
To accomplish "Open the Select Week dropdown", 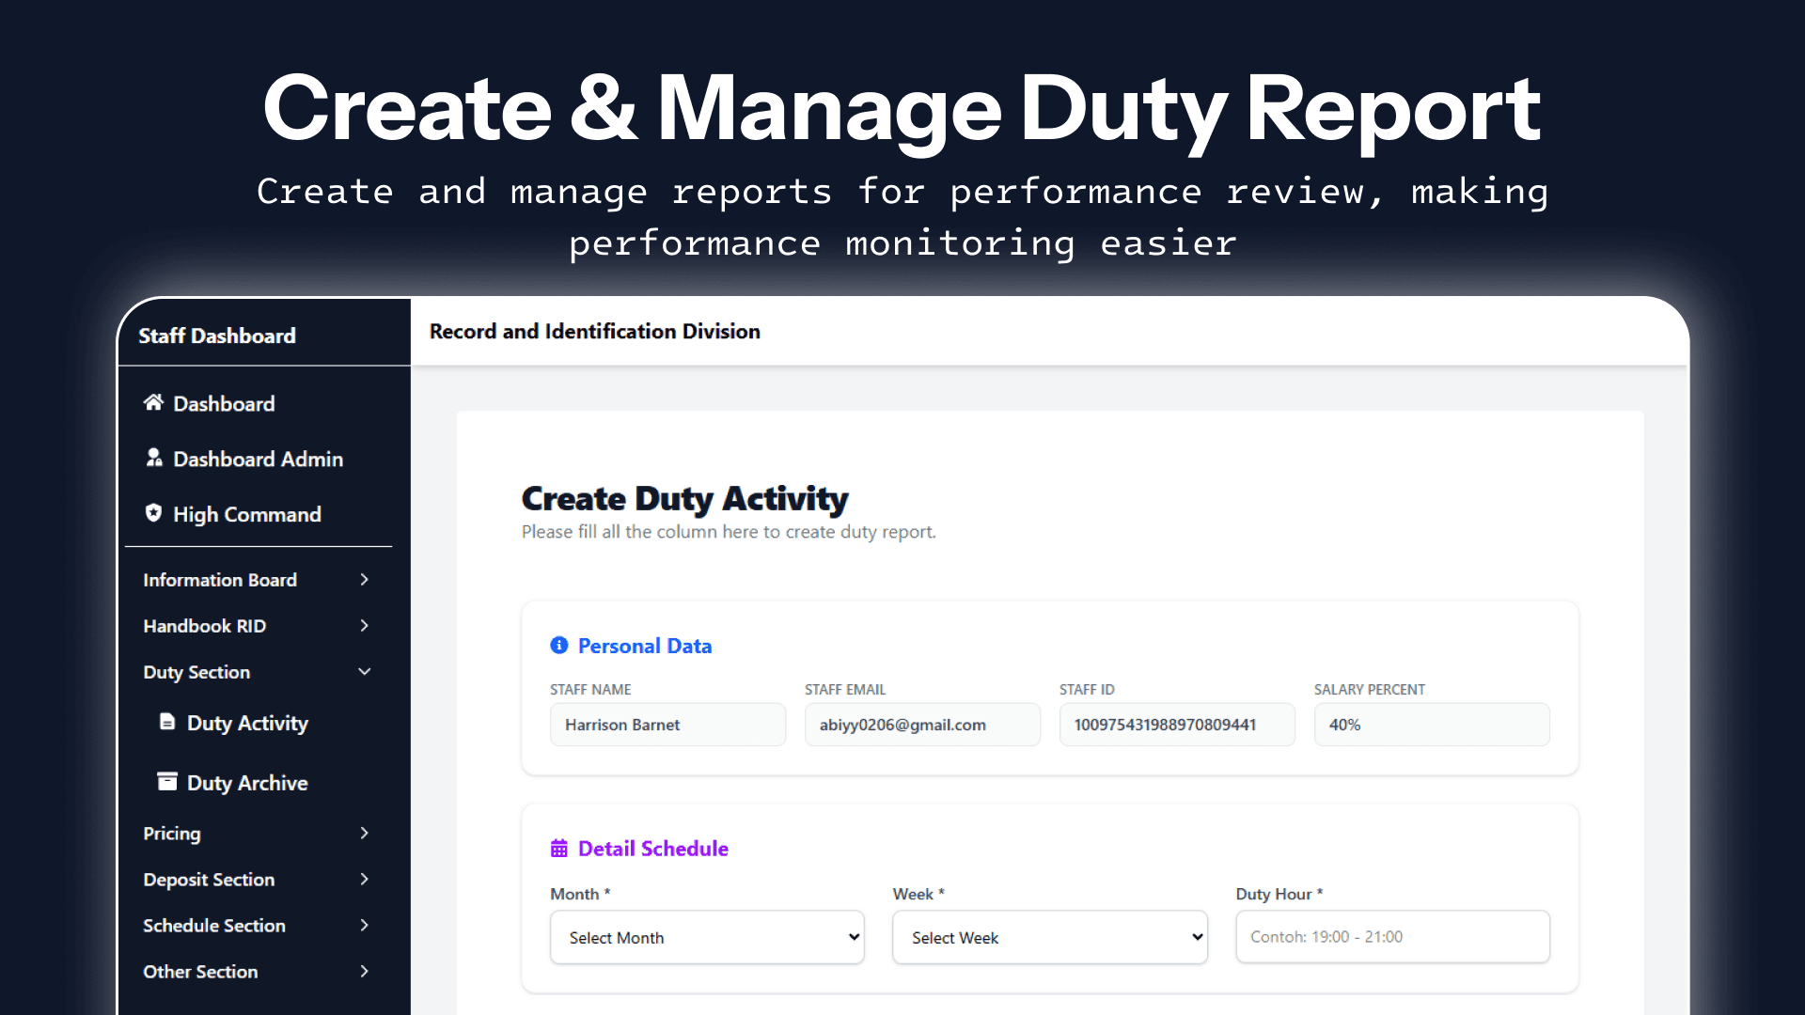I will point(1050,937).
